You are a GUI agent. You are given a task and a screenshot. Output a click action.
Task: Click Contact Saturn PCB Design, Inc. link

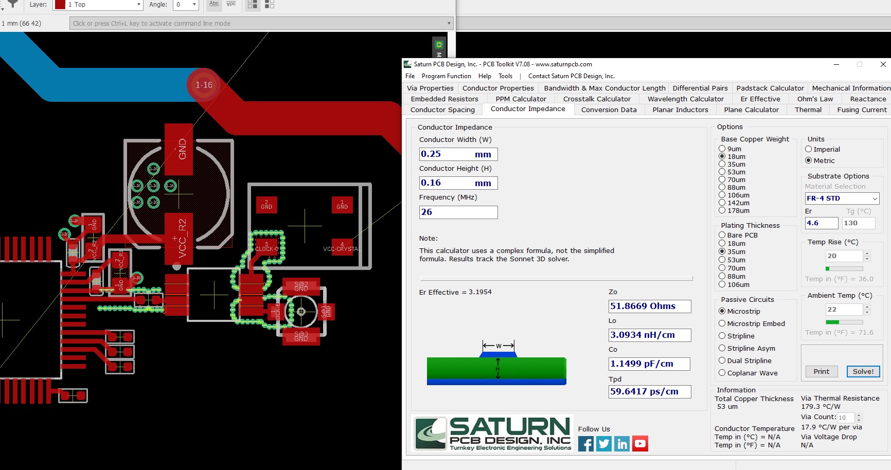[x=571, y=76]
